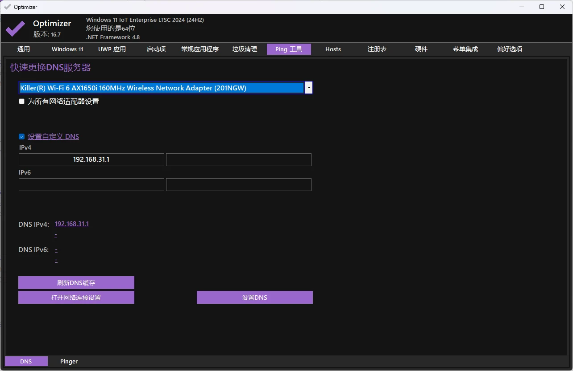This screenshot has height=371, width=573.
Task: Switch to the Windows 11 tab
Action: point(67,49)
